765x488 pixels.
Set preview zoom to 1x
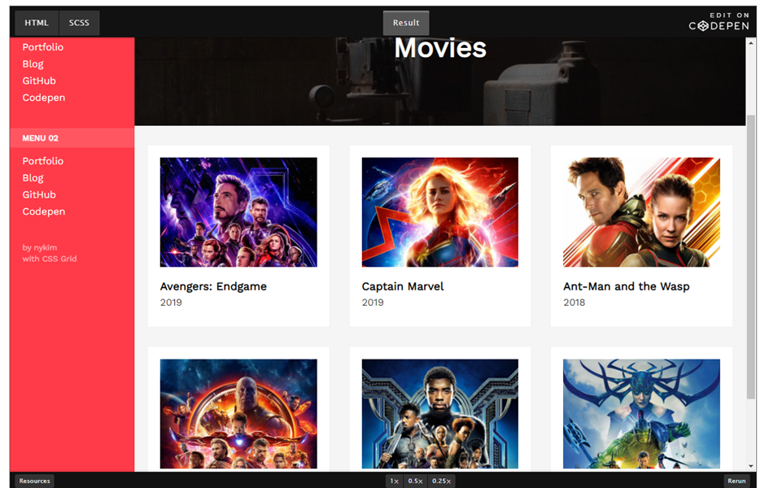pos(394,481)
